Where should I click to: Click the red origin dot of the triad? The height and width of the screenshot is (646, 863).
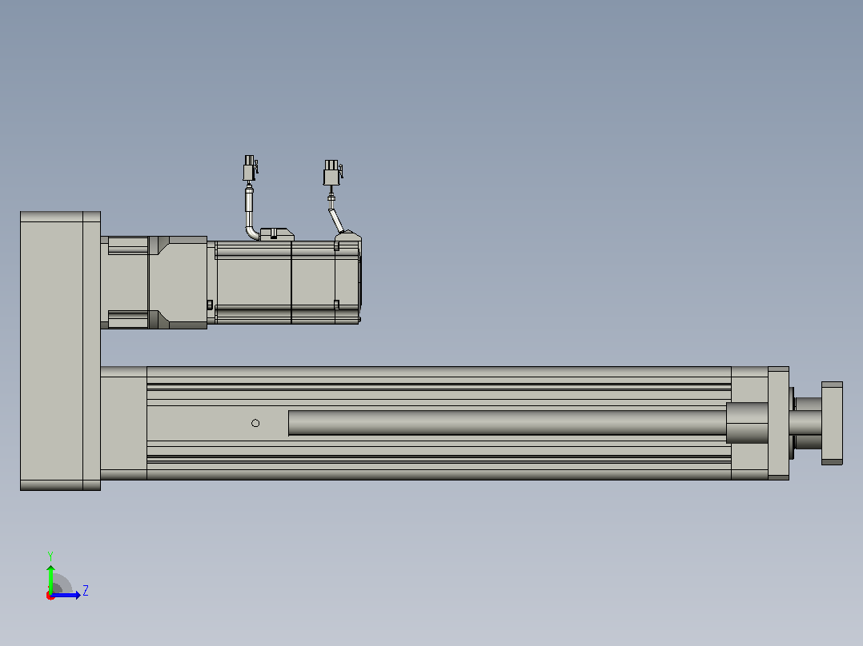[50, 596]
